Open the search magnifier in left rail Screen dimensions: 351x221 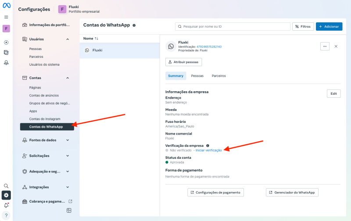(6, 186)
